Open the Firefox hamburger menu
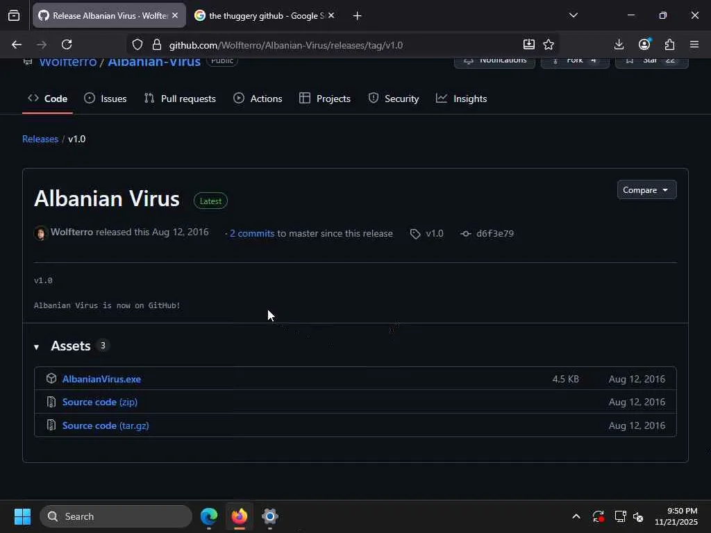This screenshot has width=711, height=533. [694, 44]
